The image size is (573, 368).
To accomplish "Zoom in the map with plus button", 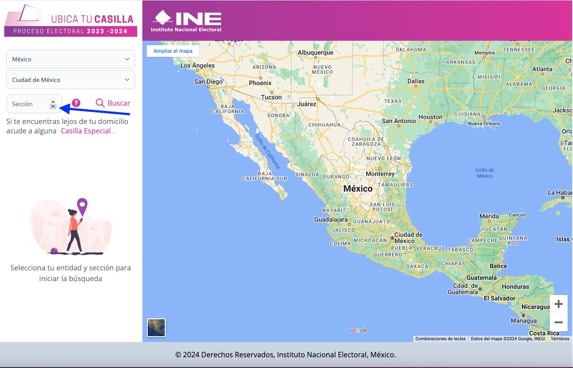I will [558, 304].
